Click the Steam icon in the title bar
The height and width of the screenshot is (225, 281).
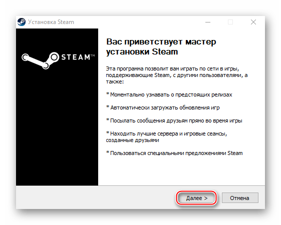coord(22,22)
